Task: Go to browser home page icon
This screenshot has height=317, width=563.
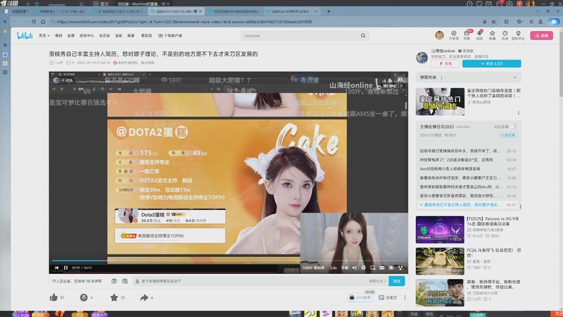Action: pyautogui.click(x=43, y=22)
